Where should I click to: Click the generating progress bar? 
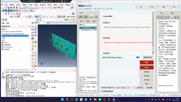[134, 57]
